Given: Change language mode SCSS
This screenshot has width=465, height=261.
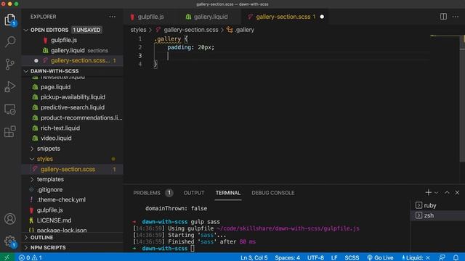Looking at the screenshot, I should (352, 258).
